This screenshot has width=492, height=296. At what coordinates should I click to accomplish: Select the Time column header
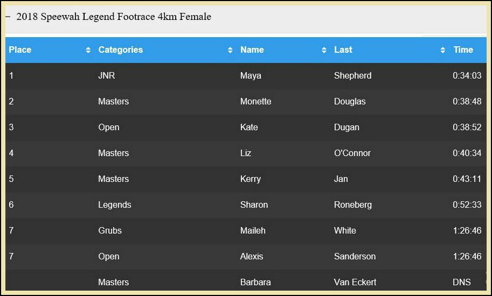click(463, 50)
